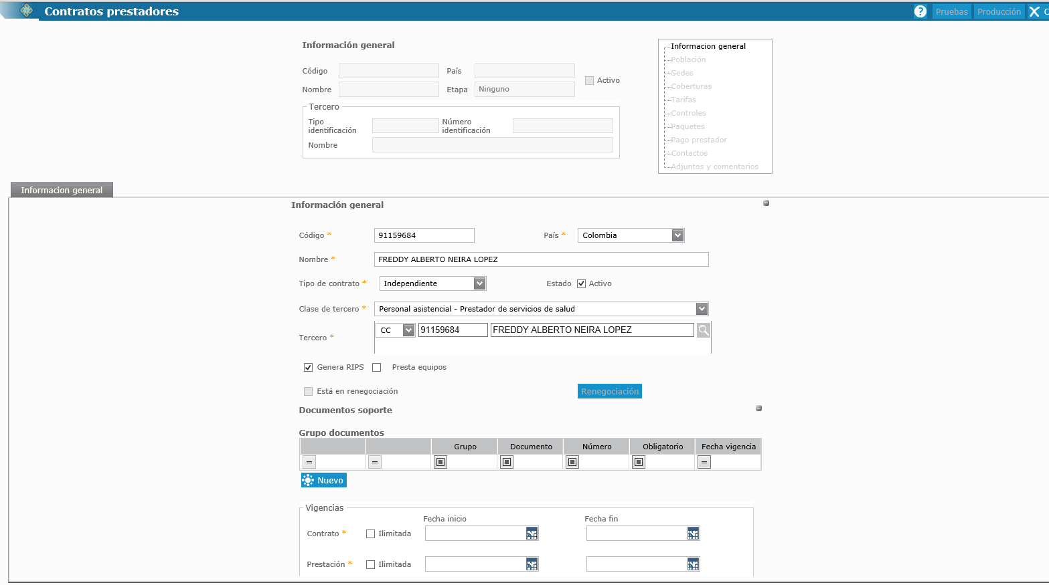
Task: Check Ilimitada for Contrato vigencia
Action: coord(371,534)
